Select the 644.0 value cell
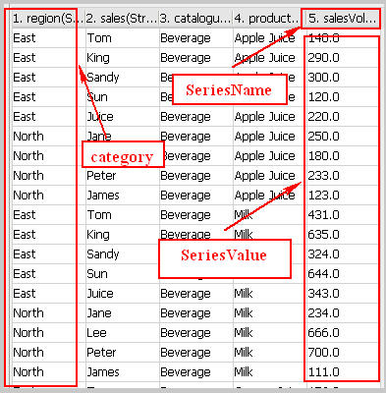Image resolution: width=386 pixels, height=393 pixels. click(343, 274)
